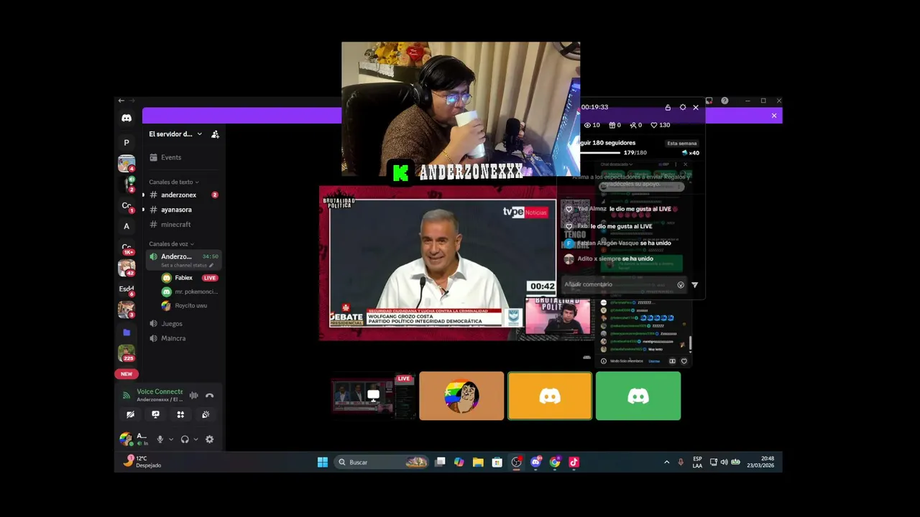The height and width of the screenshot is (517, 920).
Task: Select the Fabiex LIVE stream thumbnail
Action: [372, 396]
